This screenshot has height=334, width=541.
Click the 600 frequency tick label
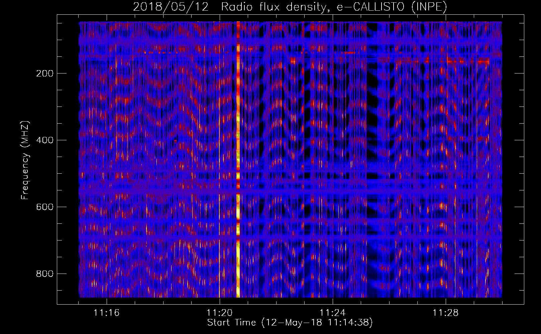[x=45, y=207]
